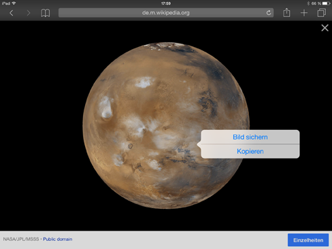Follow the "Public domain" link

[58, 239]
